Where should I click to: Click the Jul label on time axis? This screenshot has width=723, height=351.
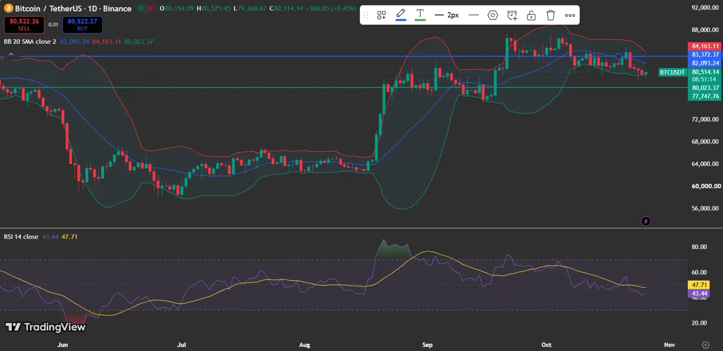click(x=181, y=345)
